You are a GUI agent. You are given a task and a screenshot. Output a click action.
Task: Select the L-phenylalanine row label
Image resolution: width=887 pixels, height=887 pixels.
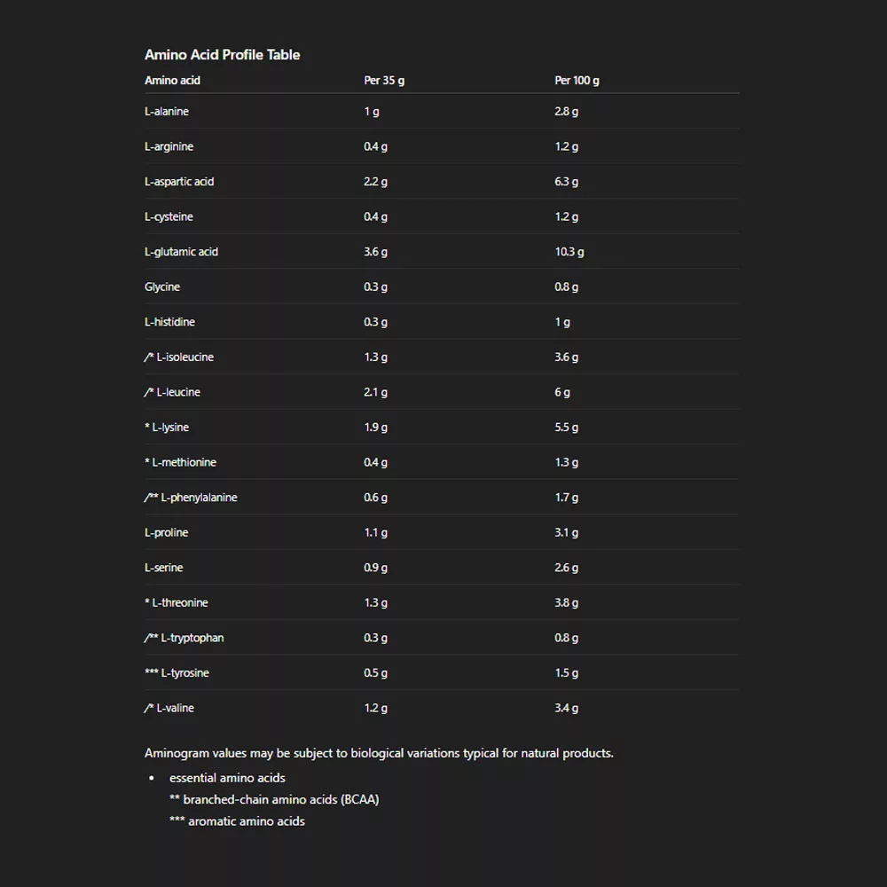point(199,498)
